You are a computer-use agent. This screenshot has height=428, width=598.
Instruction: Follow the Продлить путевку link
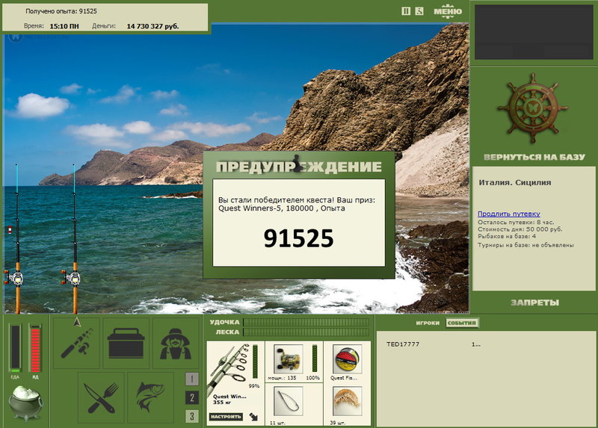coord(509,214)
